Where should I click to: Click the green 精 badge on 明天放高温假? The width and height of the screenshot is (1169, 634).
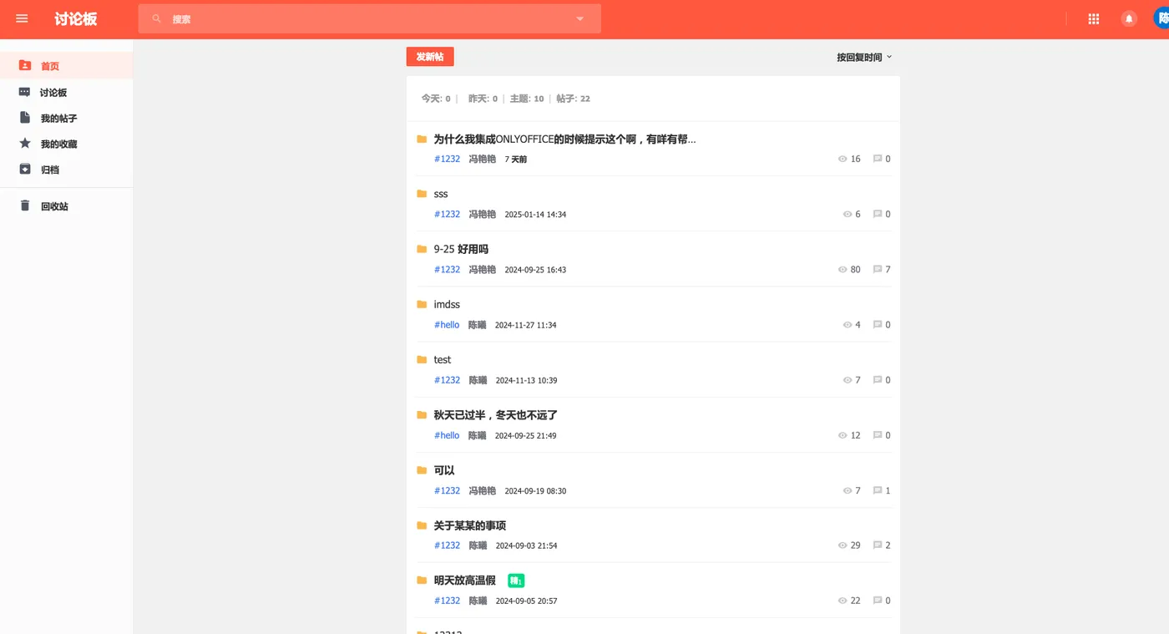tap(516, 581)
